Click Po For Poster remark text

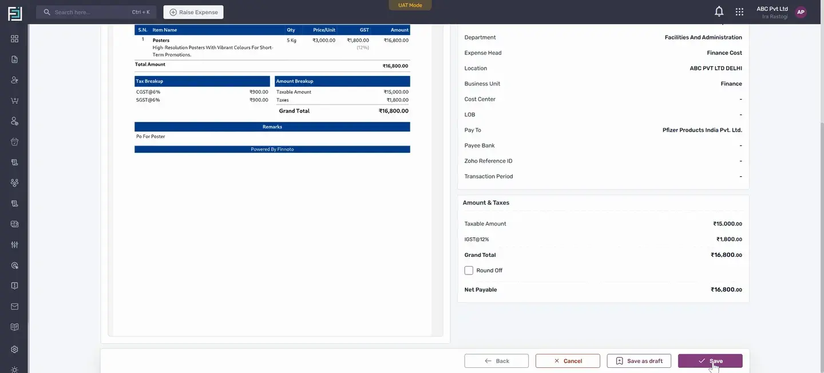click(x=150, y=136)
